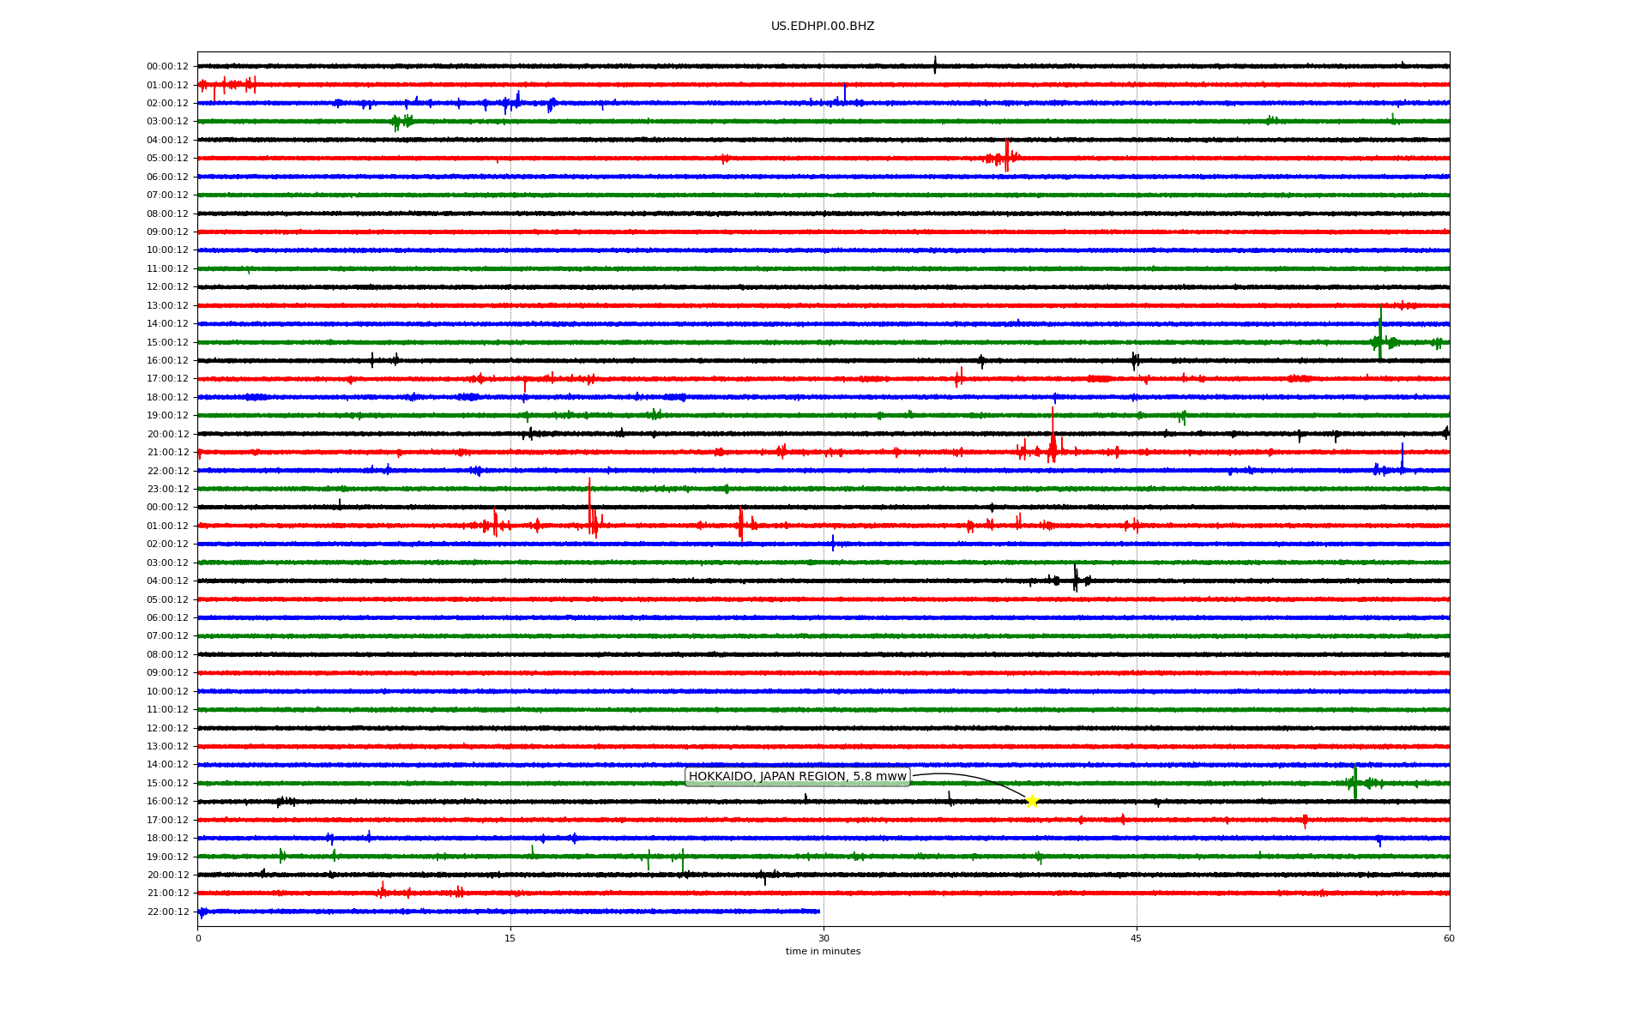Viewport: 1647px width, 1029px height.
Task: Click the HOKKAIDO, JAPAN REGION annotation box
Action: 797,777
